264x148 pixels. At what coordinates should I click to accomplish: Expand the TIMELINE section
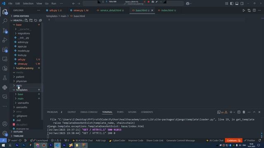(x=18, y=136)
